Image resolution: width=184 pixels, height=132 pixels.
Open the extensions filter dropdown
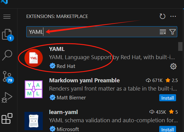click(172, 32)
